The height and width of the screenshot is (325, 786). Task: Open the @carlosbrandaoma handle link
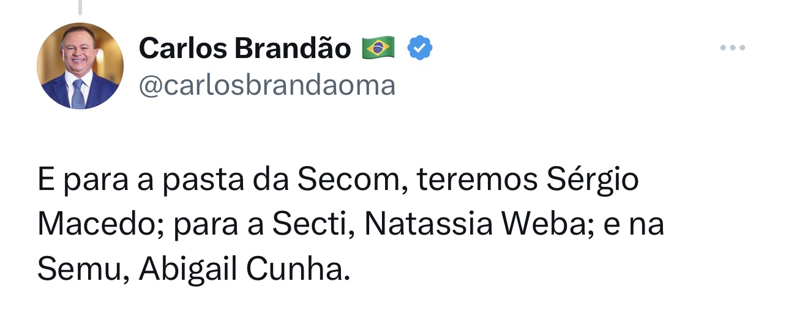(267, 86)
